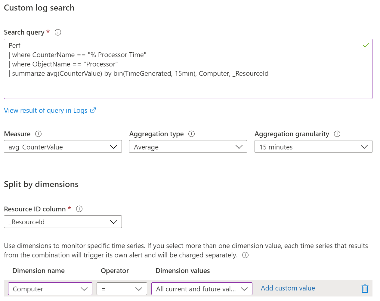
Task: Open the Measure dropdown showing avg_CounterValue
Action: (63, 147)
